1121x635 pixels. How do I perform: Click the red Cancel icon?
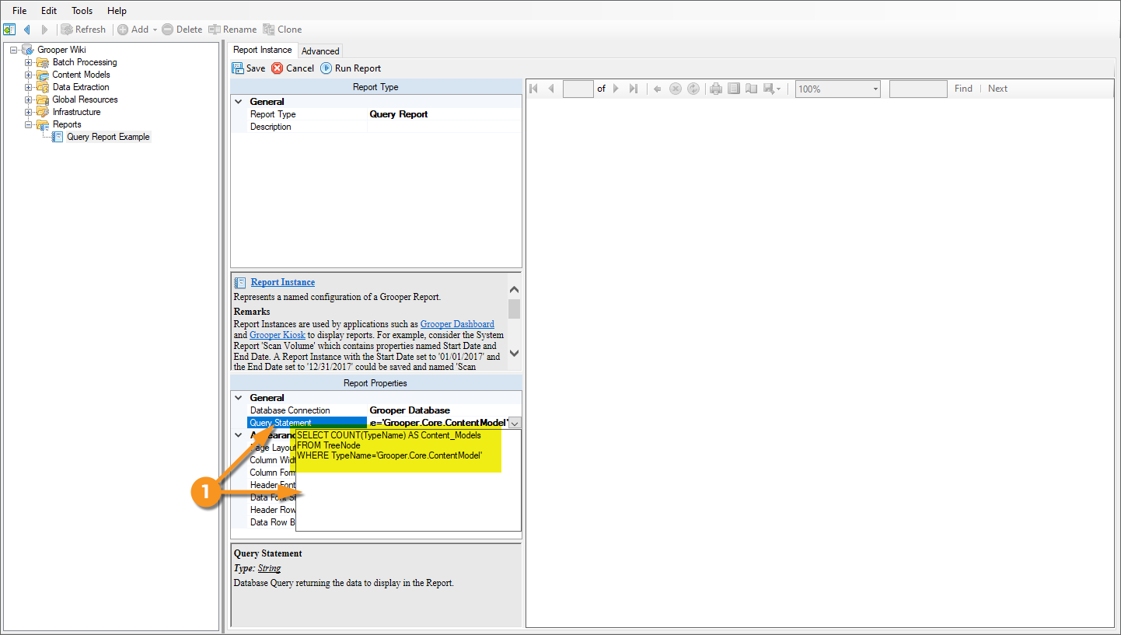coord(278,68)
